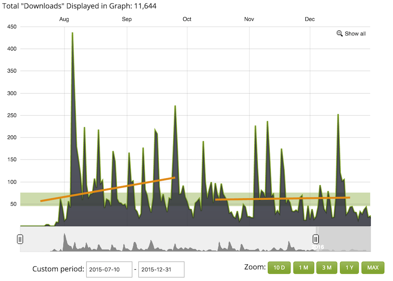
Task: Click the '2016' marker in overview strip
Action: click(318, 247)
